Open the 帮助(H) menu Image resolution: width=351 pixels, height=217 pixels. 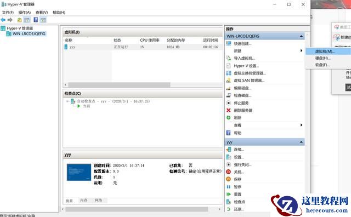click(59, 13)
